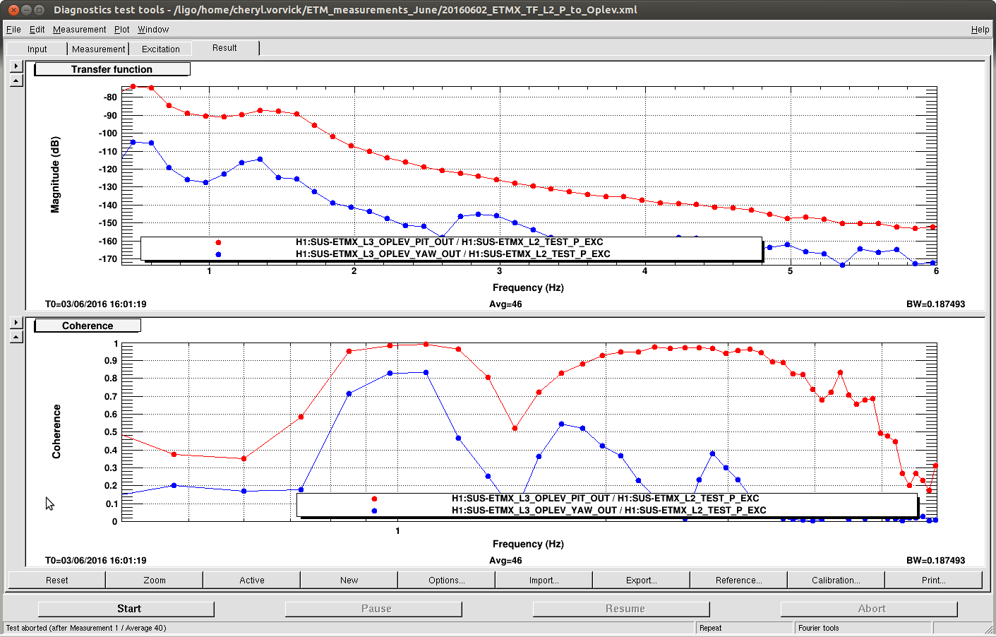The image size is (996, 637).
Task: Click T0 timestamp under Coherence plot
Action: click(x=96, y=561)
